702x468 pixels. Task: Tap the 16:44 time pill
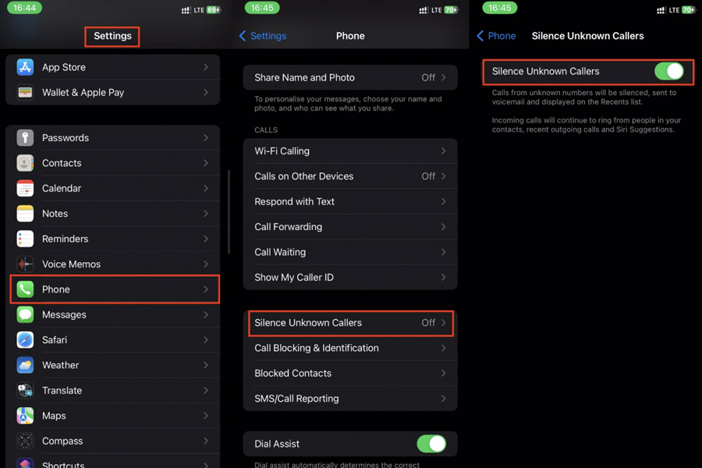(x=24, y=8)
